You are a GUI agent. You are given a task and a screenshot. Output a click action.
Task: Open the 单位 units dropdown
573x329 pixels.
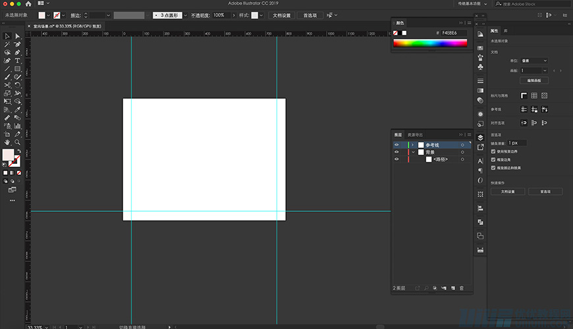[534, 61]
